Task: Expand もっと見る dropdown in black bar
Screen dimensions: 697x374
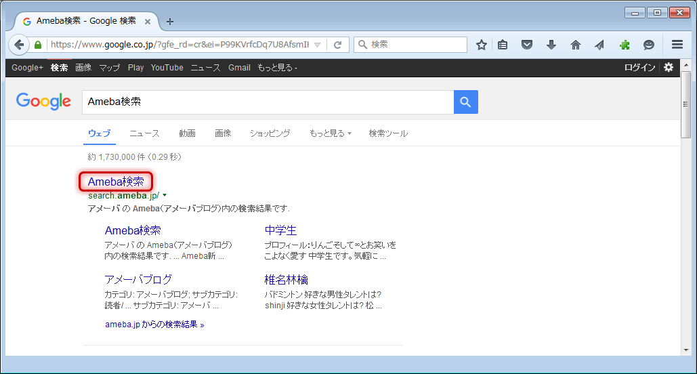Action: click(277, 68)
